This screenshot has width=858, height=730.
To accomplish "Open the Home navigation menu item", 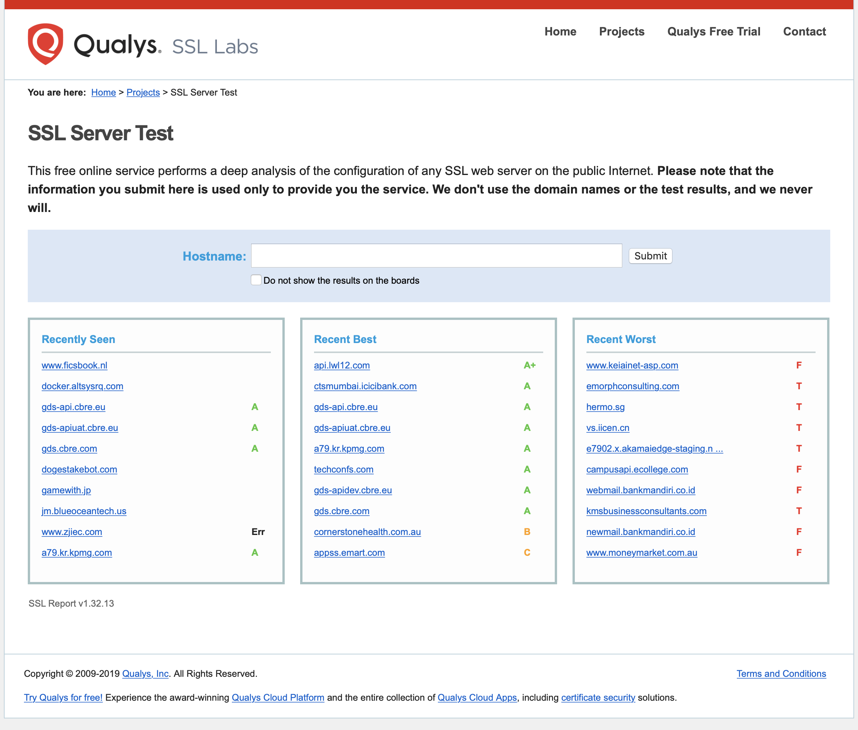I will (x=560, y=32).
